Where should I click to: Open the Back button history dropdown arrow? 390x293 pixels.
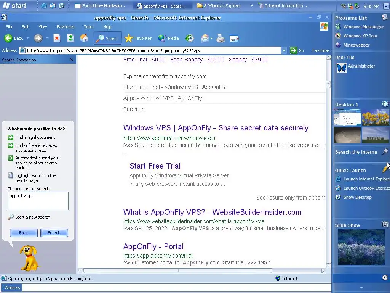pos(27,38)
